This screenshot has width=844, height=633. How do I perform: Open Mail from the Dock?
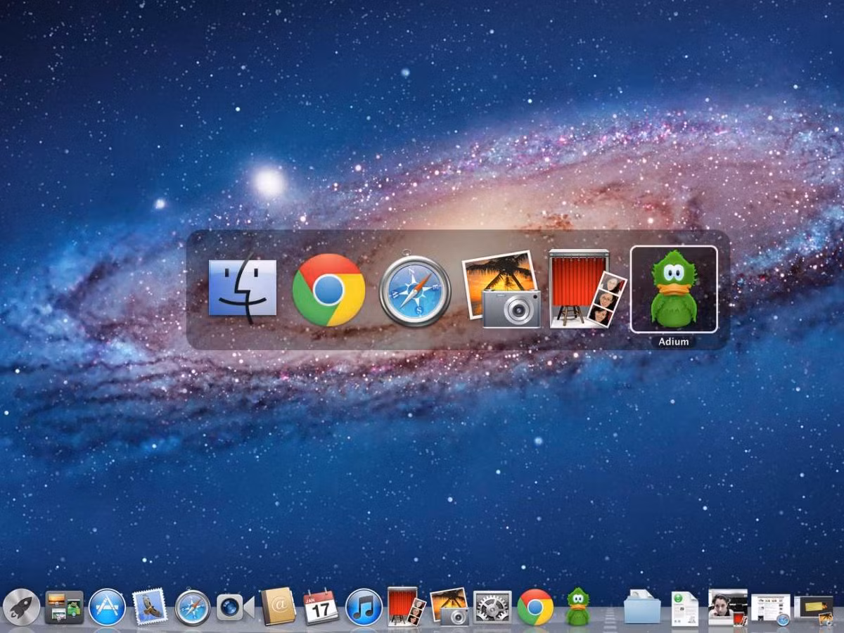point(150,606)
